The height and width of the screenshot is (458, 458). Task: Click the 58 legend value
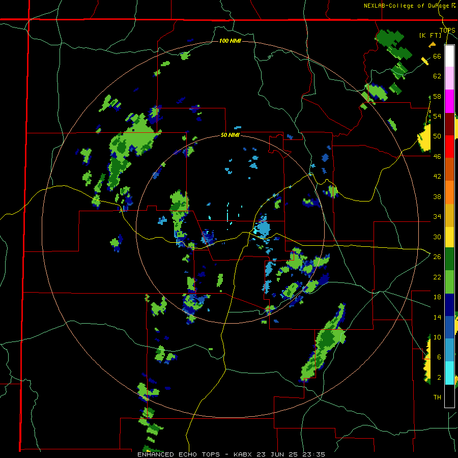437,96
